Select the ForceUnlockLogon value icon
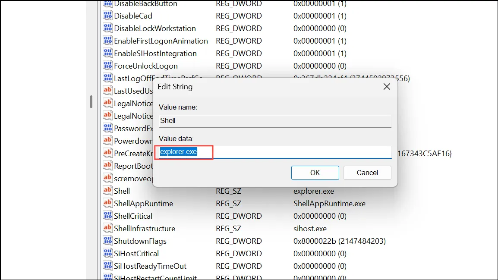 [x=107, y=66]
